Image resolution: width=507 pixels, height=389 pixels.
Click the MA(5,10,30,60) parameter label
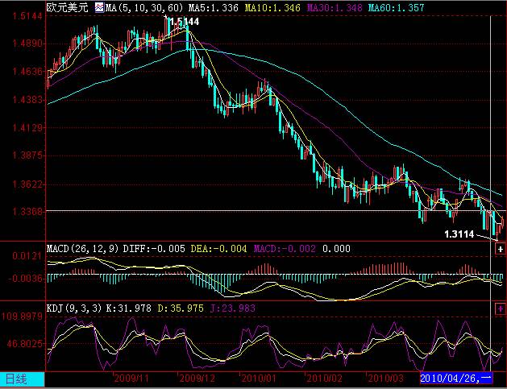click(x=144, y=8)
